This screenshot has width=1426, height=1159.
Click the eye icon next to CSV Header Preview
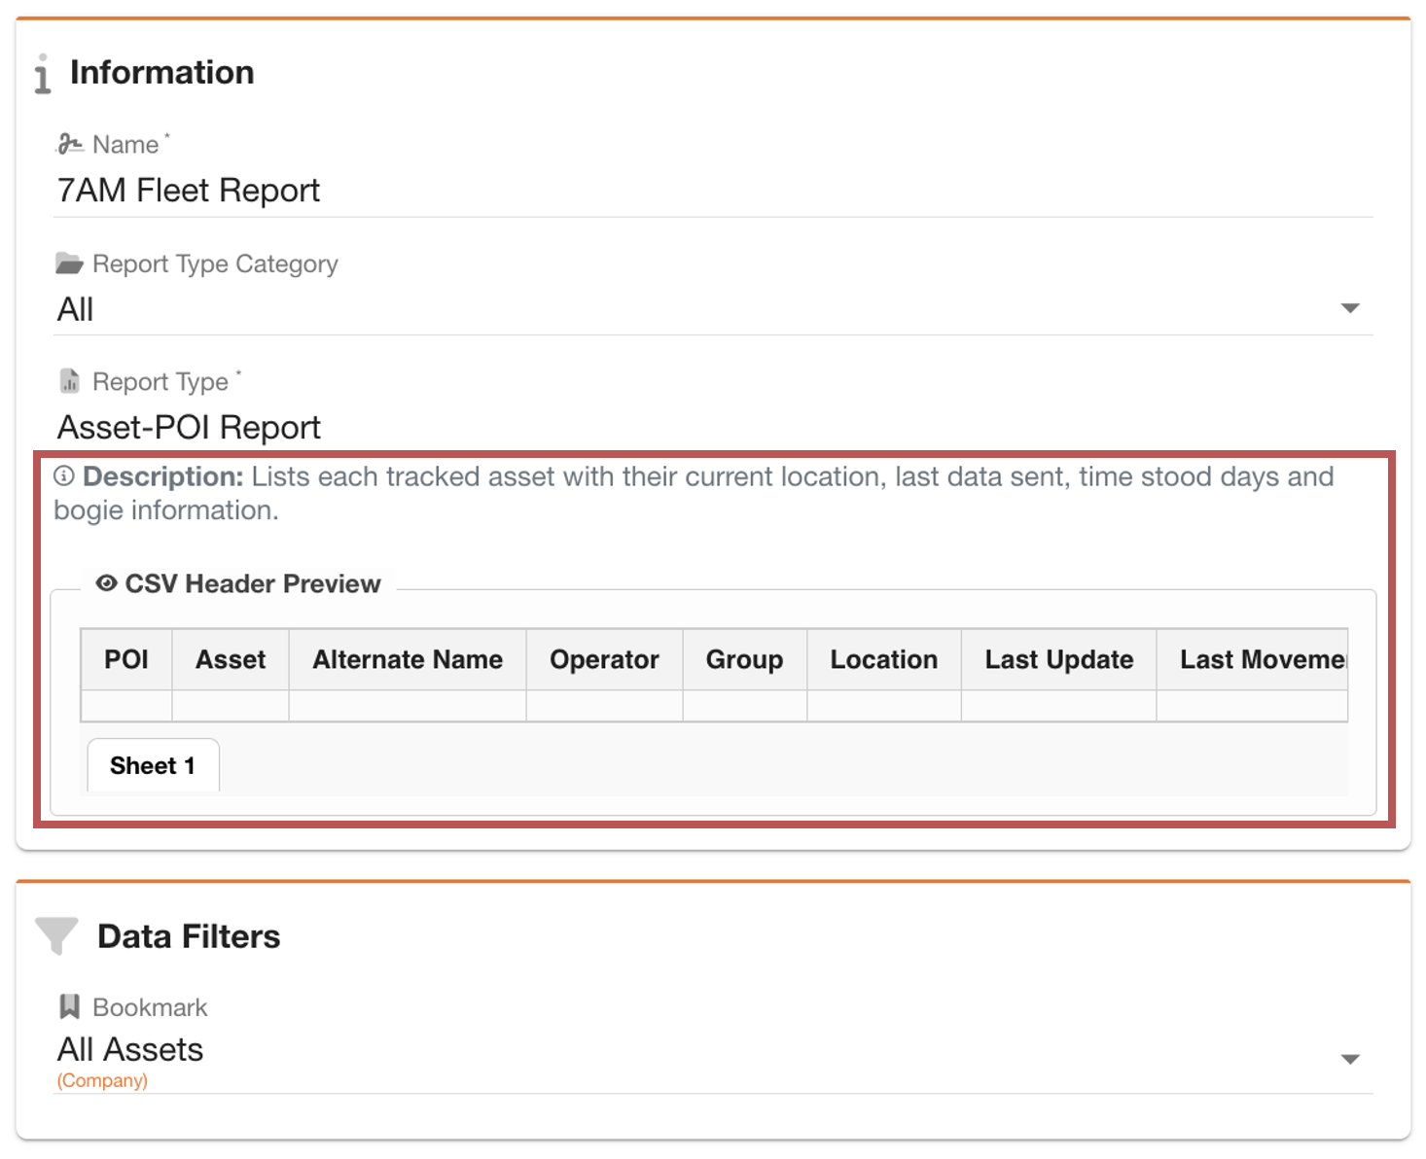[107, 583]
